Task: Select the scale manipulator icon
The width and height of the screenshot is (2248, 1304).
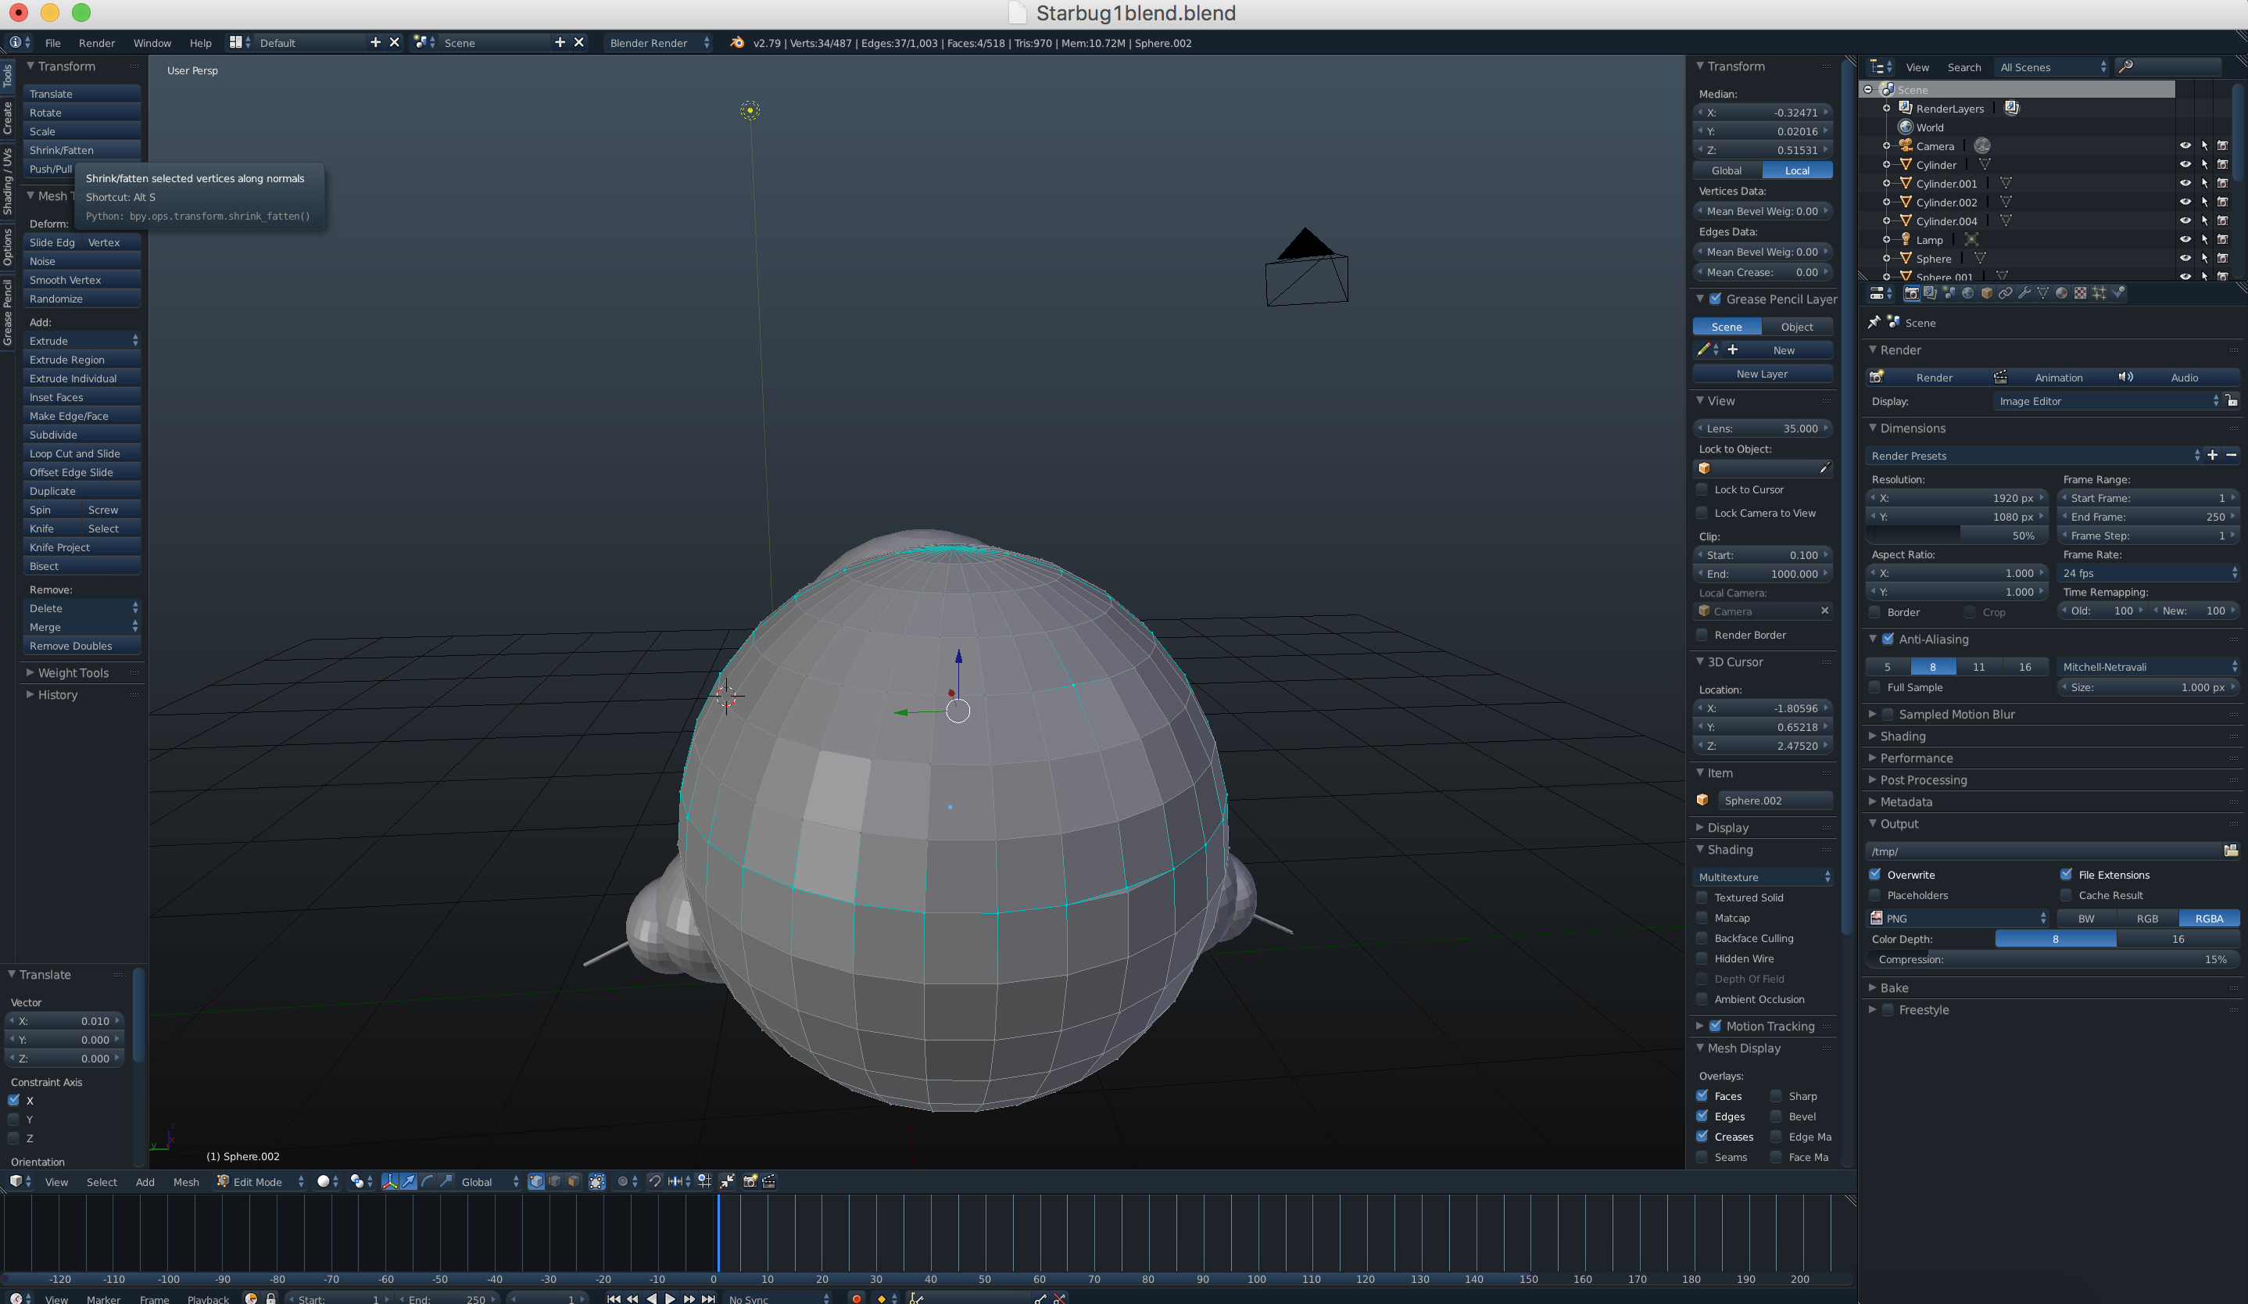Action: [446, 1181]
